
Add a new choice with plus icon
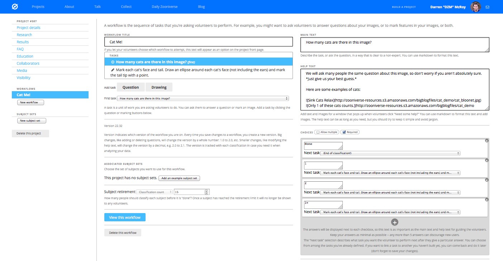pyautogui.click(x=395, y=222)
